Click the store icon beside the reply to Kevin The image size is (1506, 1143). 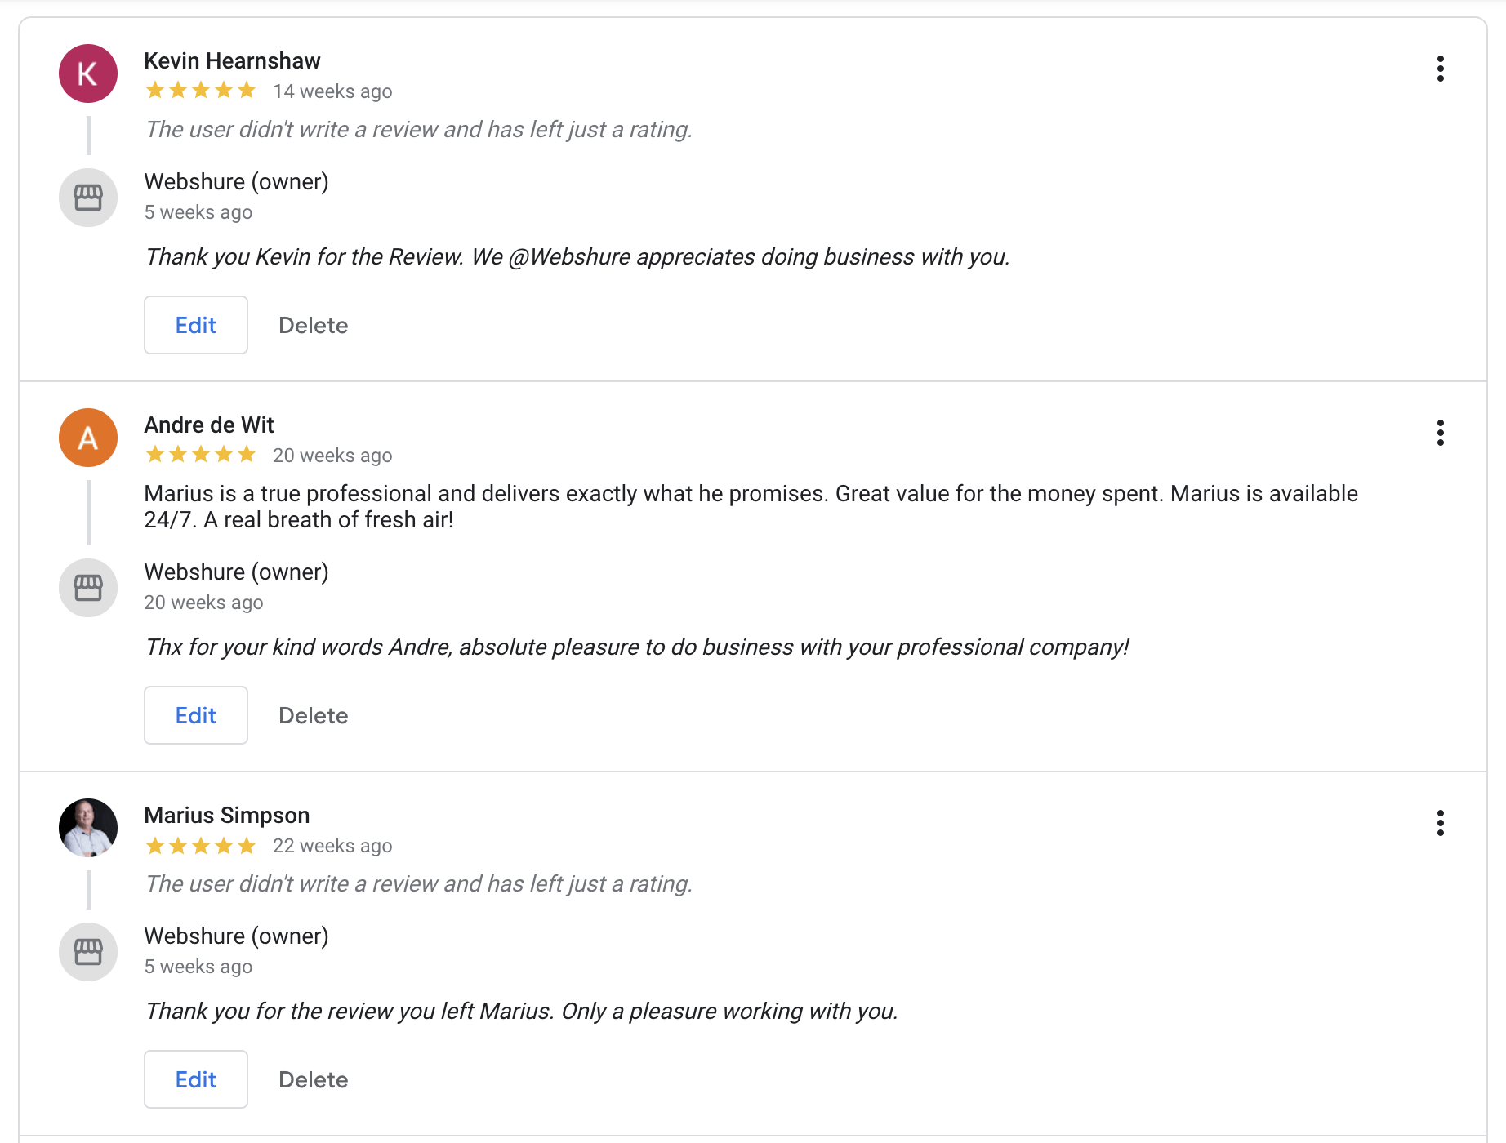(x=88, y=198)
